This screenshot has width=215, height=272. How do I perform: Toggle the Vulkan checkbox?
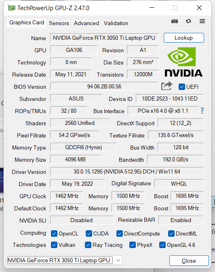(54, 245)
